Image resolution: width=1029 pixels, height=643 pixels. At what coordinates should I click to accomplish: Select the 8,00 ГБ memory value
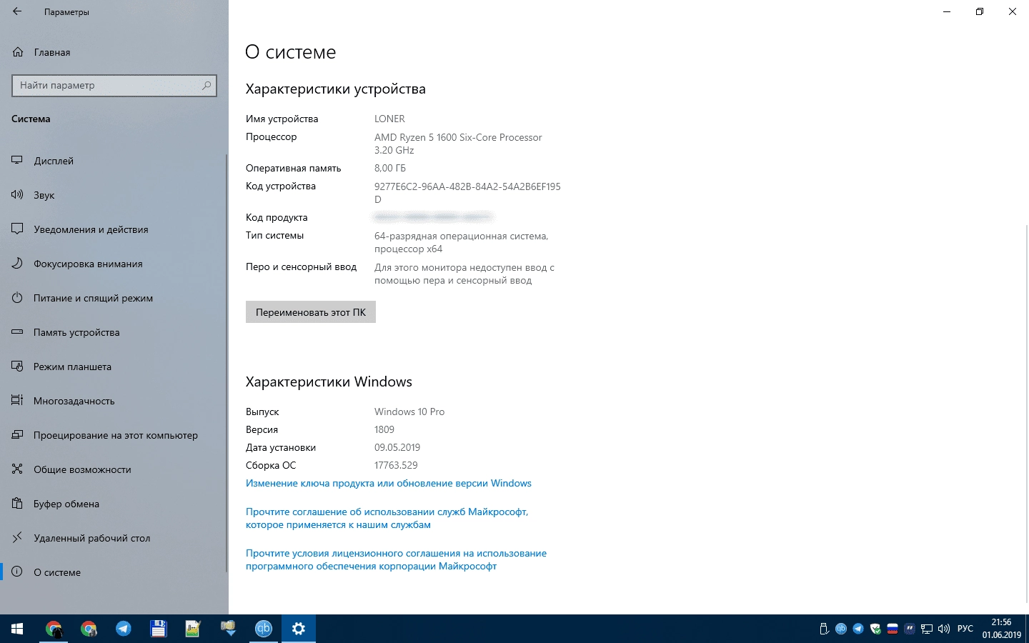tap(390, 168)
